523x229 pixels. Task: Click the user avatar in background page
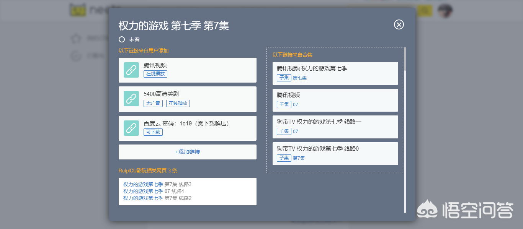(x=445, y=11)
